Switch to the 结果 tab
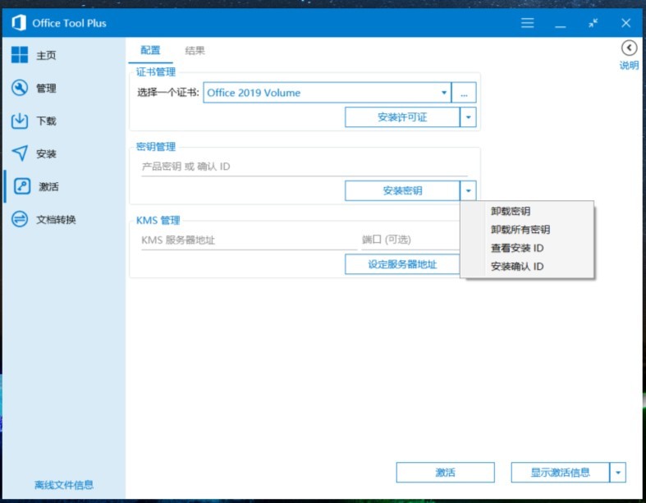Screen dimensions: 646x503 pyautogui.click(x=195, y=51)
